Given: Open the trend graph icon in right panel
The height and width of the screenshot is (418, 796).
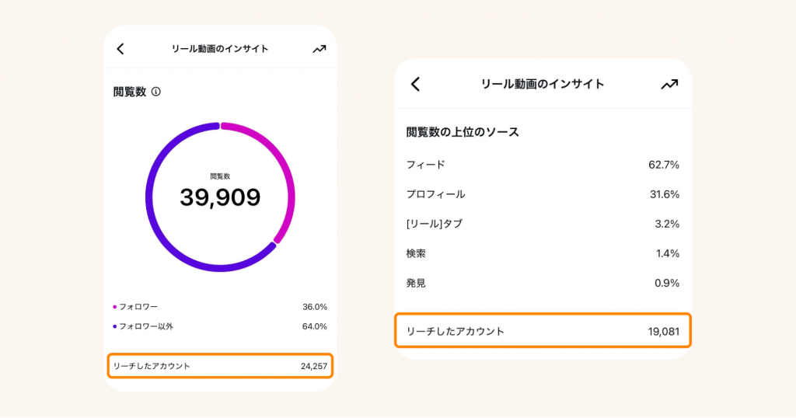Looking at the screenshot, I should tap(669, 84).
